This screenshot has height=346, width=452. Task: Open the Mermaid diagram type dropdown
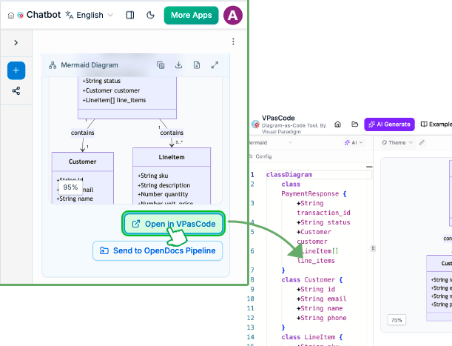(271, 143)
